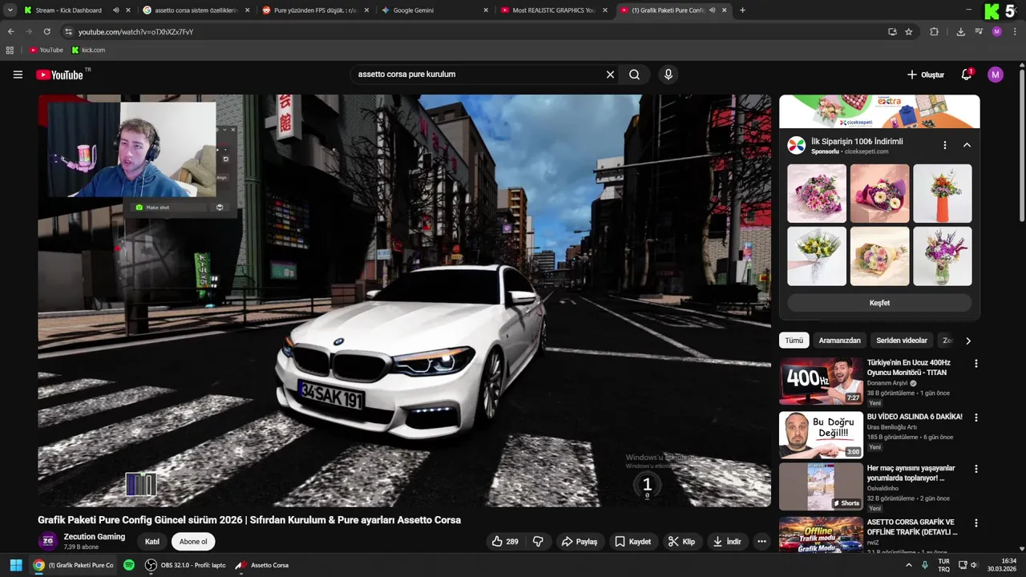Go back with the browser back arrow

(x=10, y=32)
